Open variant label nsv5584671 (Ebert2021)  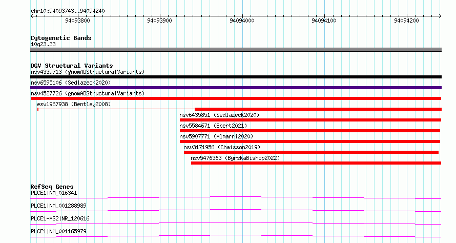point(213,126)
